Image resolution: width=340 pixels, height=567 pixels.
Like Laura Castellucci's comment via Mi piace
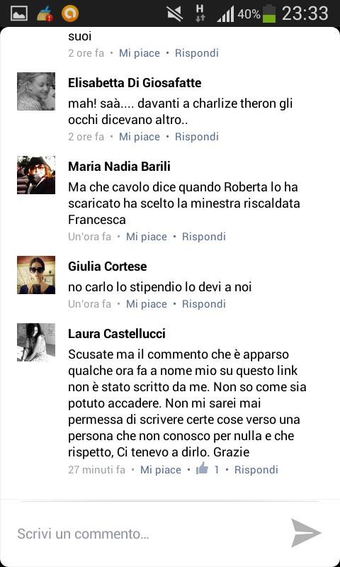click(x=161, y=469)
